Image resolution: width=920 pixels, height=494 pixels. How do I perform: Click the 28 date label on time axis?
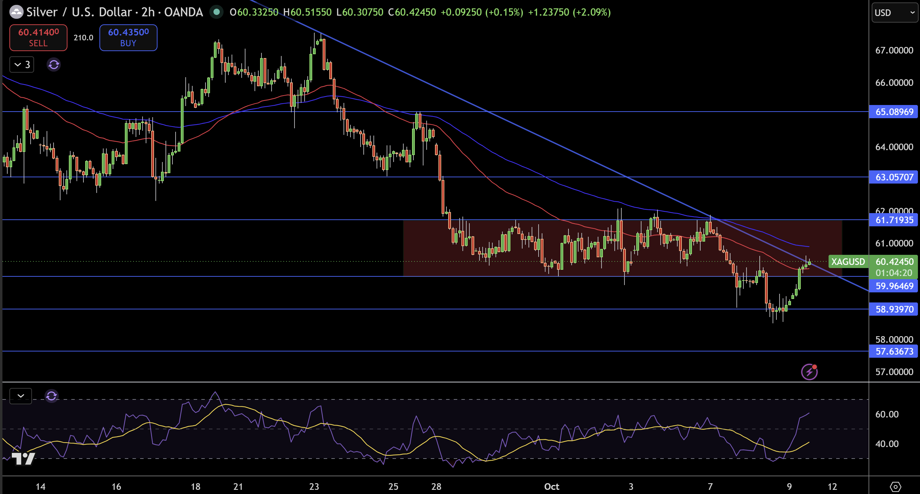click(x=436, y=486)
